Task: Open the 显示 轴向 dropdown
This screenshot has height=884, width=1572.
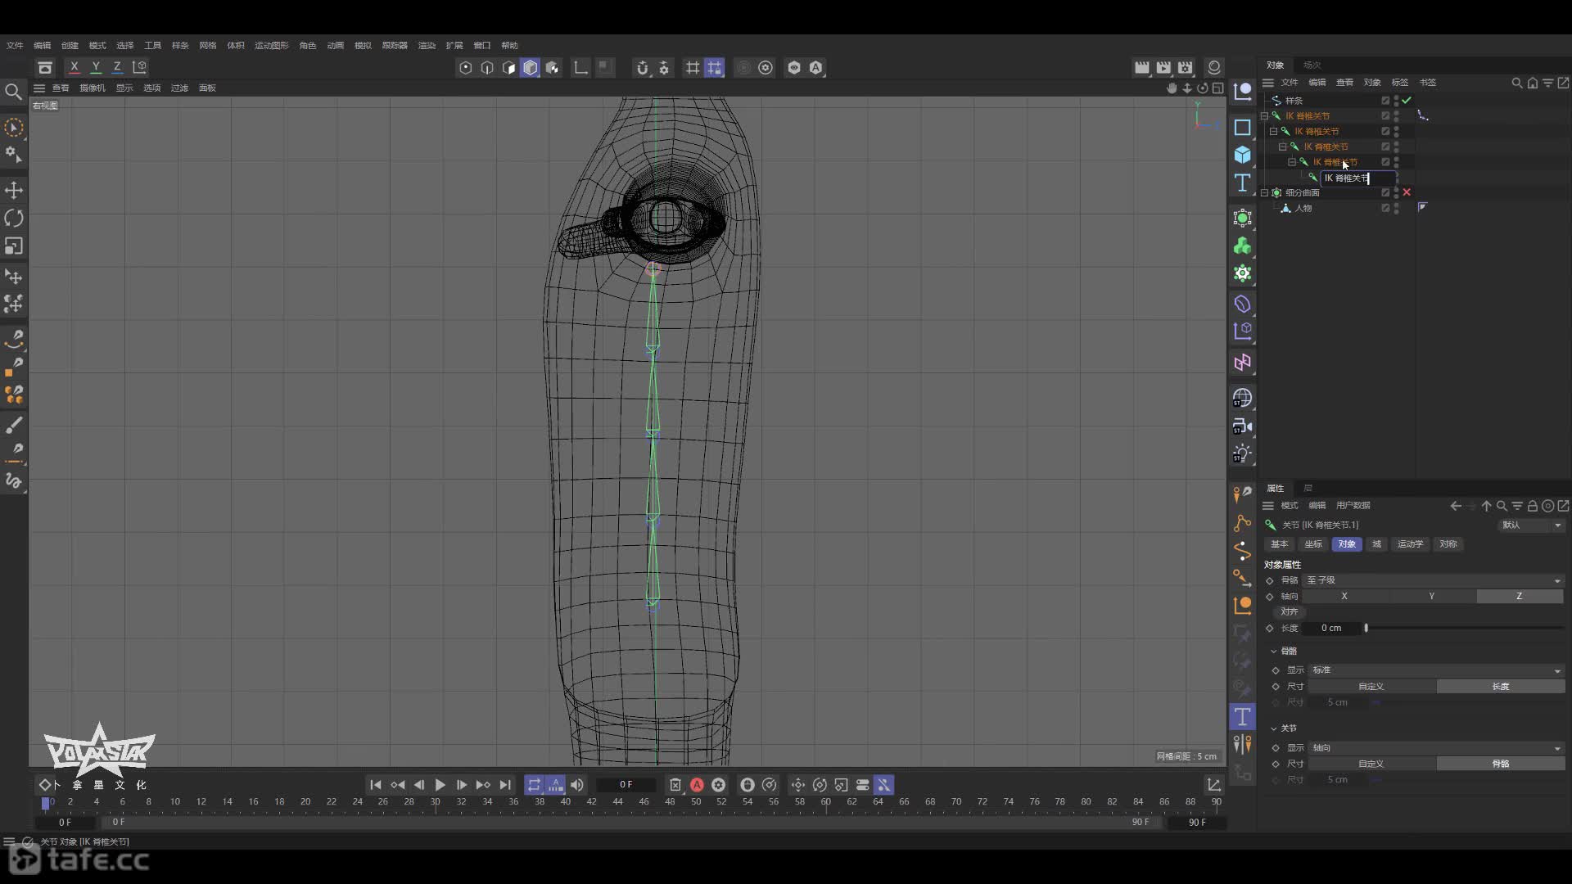Action: (x=1437, y=748)
